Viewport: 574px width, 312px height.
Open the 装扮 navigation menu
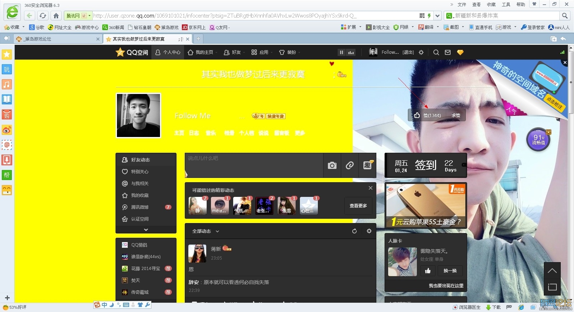pyautogui.click(x=289, y=52)
